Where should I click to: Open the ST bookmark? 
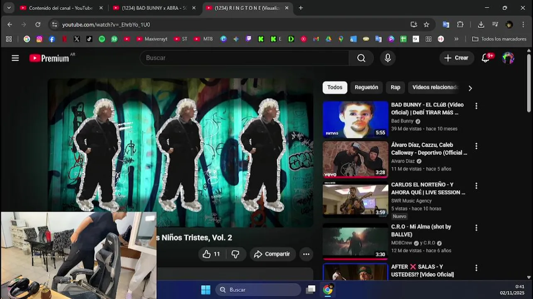pyautogui.click(x=181, y=39)
